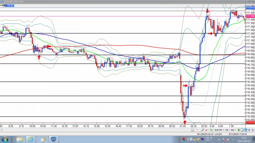Click the IME 般 conversion mode indicator

pyautogui.click(x=191, y=139)
